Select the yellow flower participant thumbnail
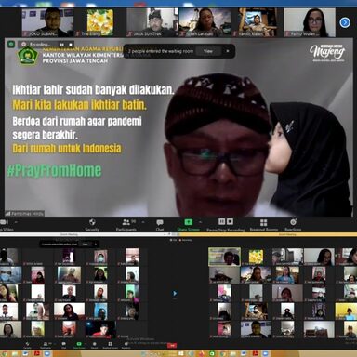 point(100,22)
